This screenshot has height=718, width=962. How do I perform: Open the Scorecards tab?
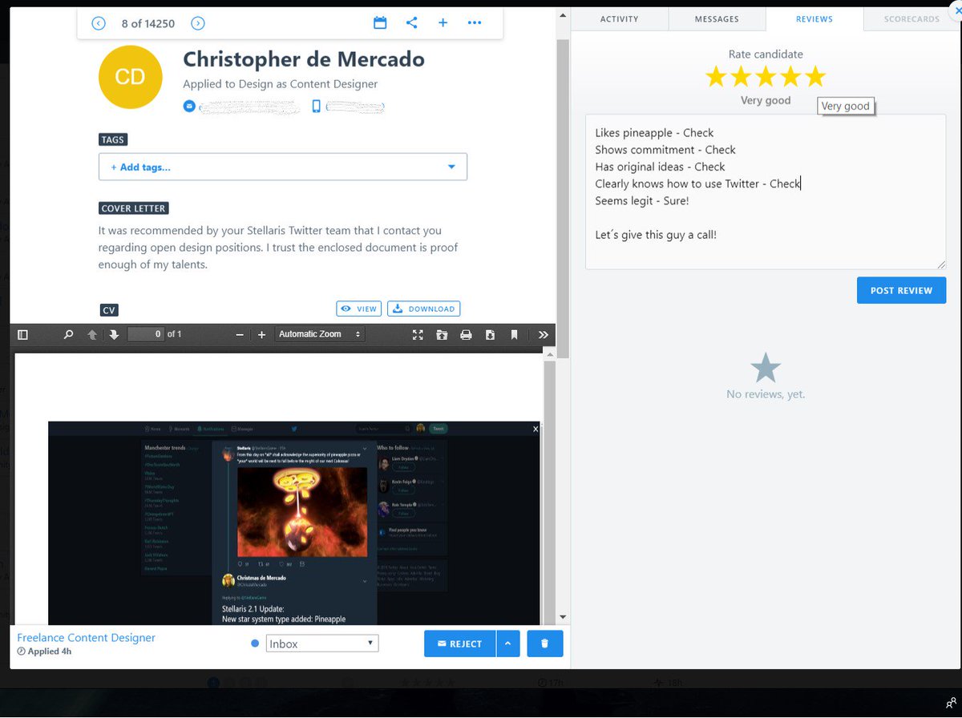(x=911, y=18)
